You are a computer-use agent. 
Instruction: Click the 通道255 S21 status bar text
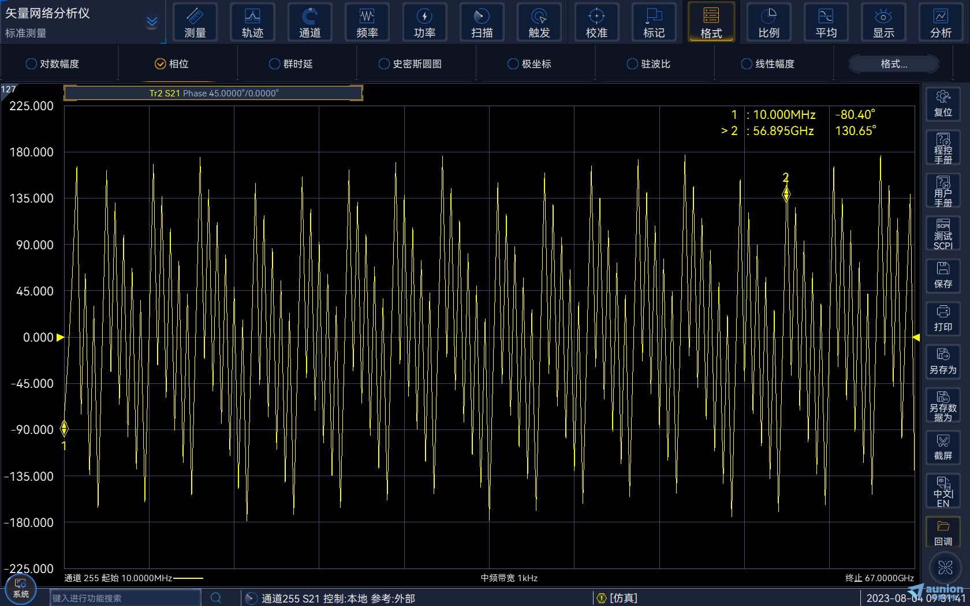tap(338, 598)
